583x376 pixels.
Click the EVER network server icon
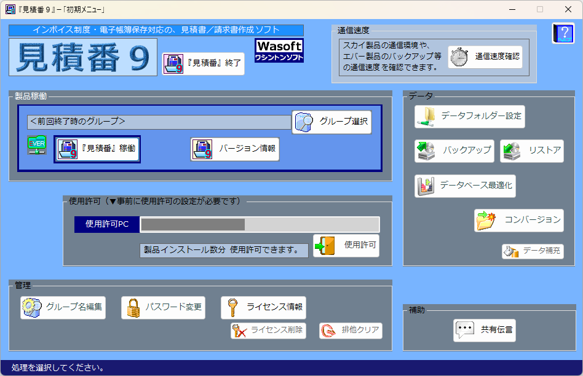(x=37, y=145)
